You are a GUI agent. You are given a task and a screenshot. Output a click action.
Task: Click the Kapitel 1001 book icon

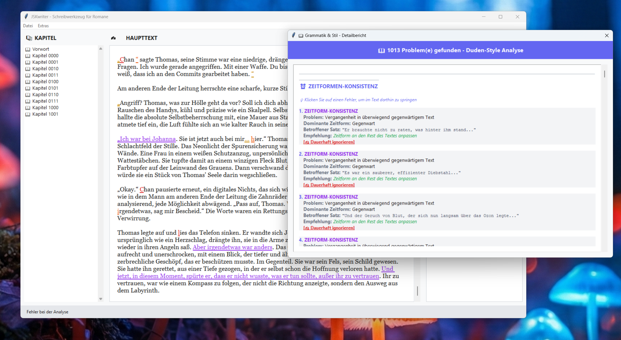[x=28, y=114]
